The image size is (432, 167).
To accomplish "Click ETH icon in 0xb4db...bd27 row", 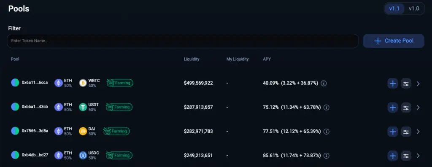I will (58, 156).
